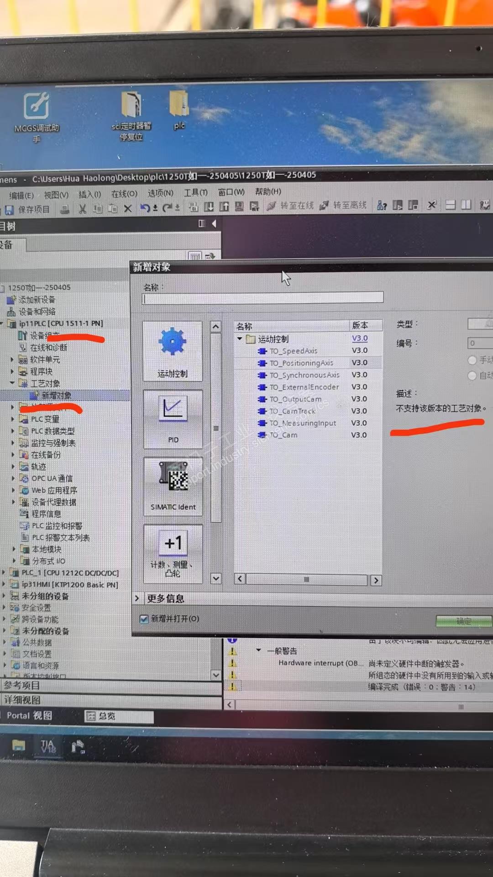This screenshot has width=493, height=877.
Task: Click the object list horizontal scroll right arrow
Action: [376, 580]
